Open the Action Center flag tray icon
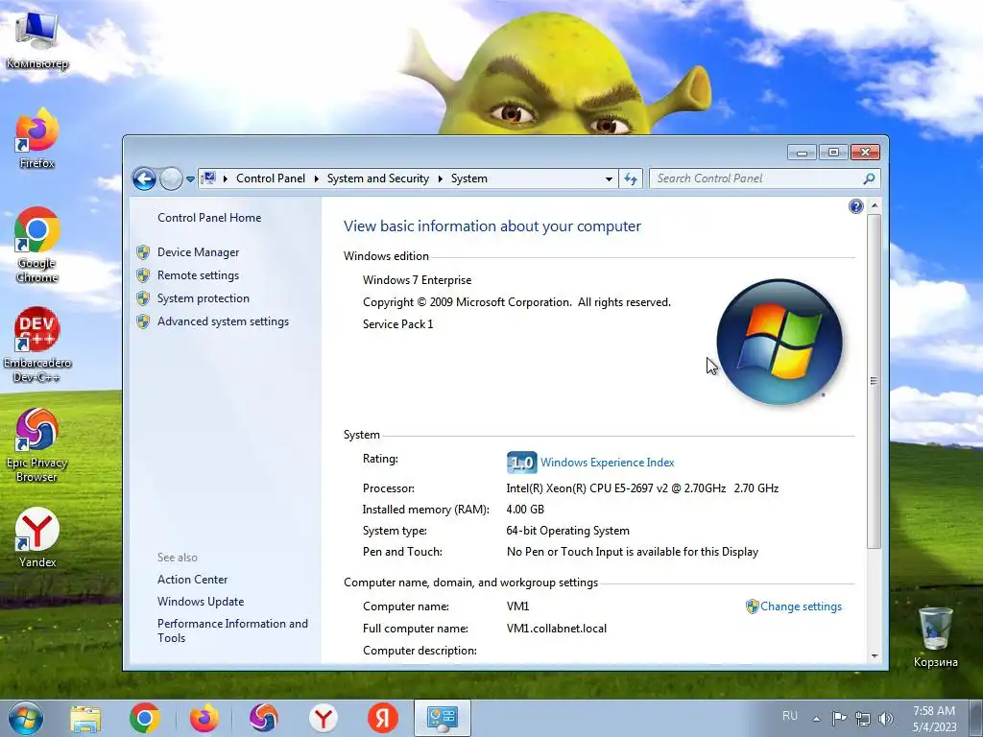Image resolution: width=983 pixels, height=737 pixels. click(839, 718)
